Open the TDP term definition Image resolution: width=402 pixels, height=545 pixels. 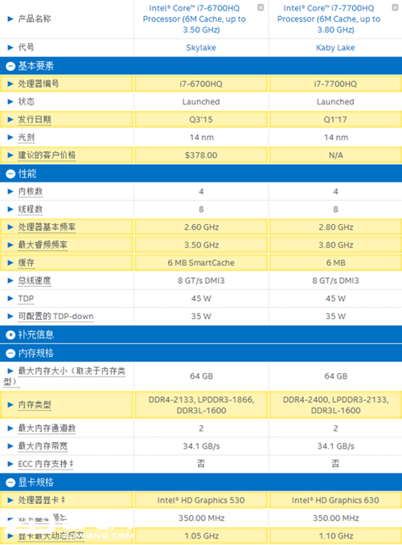(x=26, y=298)
